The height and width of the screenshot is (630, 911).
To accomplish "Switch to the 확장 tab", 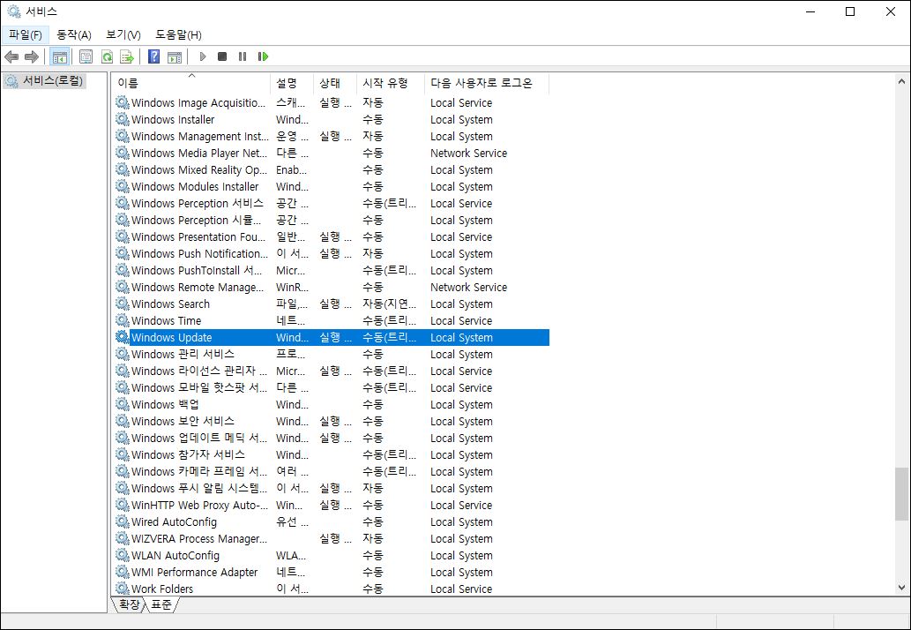I will pos(129,604).
